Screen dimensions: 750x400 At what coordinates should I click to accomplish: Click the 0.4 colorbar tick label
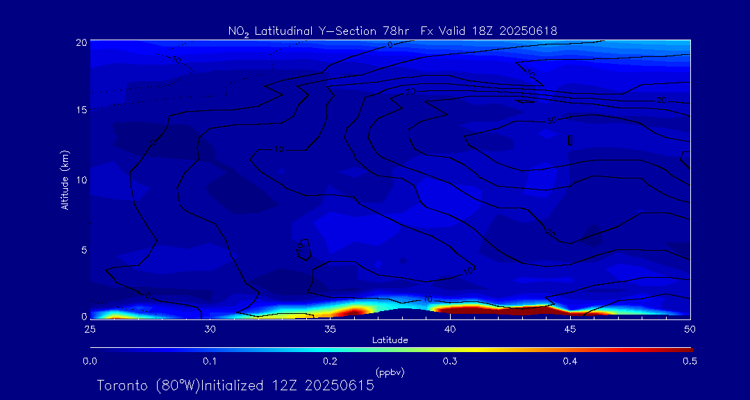pyautogui.click(x=569, y=362)
